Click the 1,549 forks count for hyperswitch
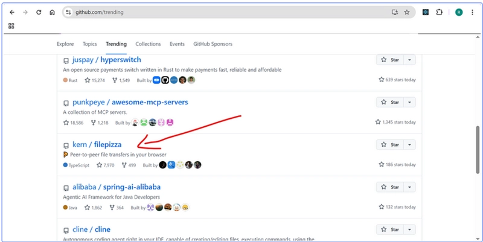 (121, 80)
